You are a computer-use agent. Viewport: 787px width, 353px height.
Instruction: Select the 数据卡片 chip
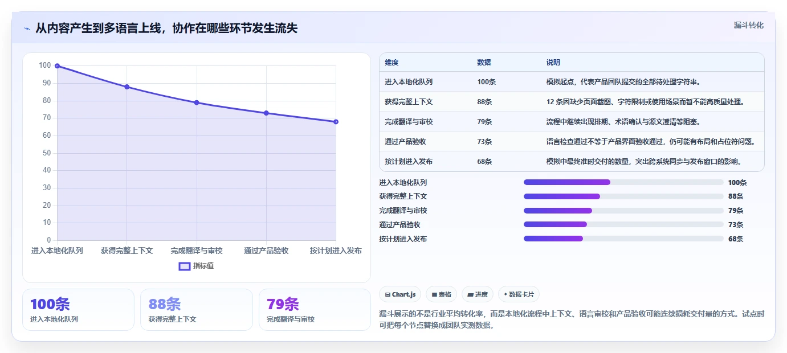pyautogui.click(x=519, y=294)
